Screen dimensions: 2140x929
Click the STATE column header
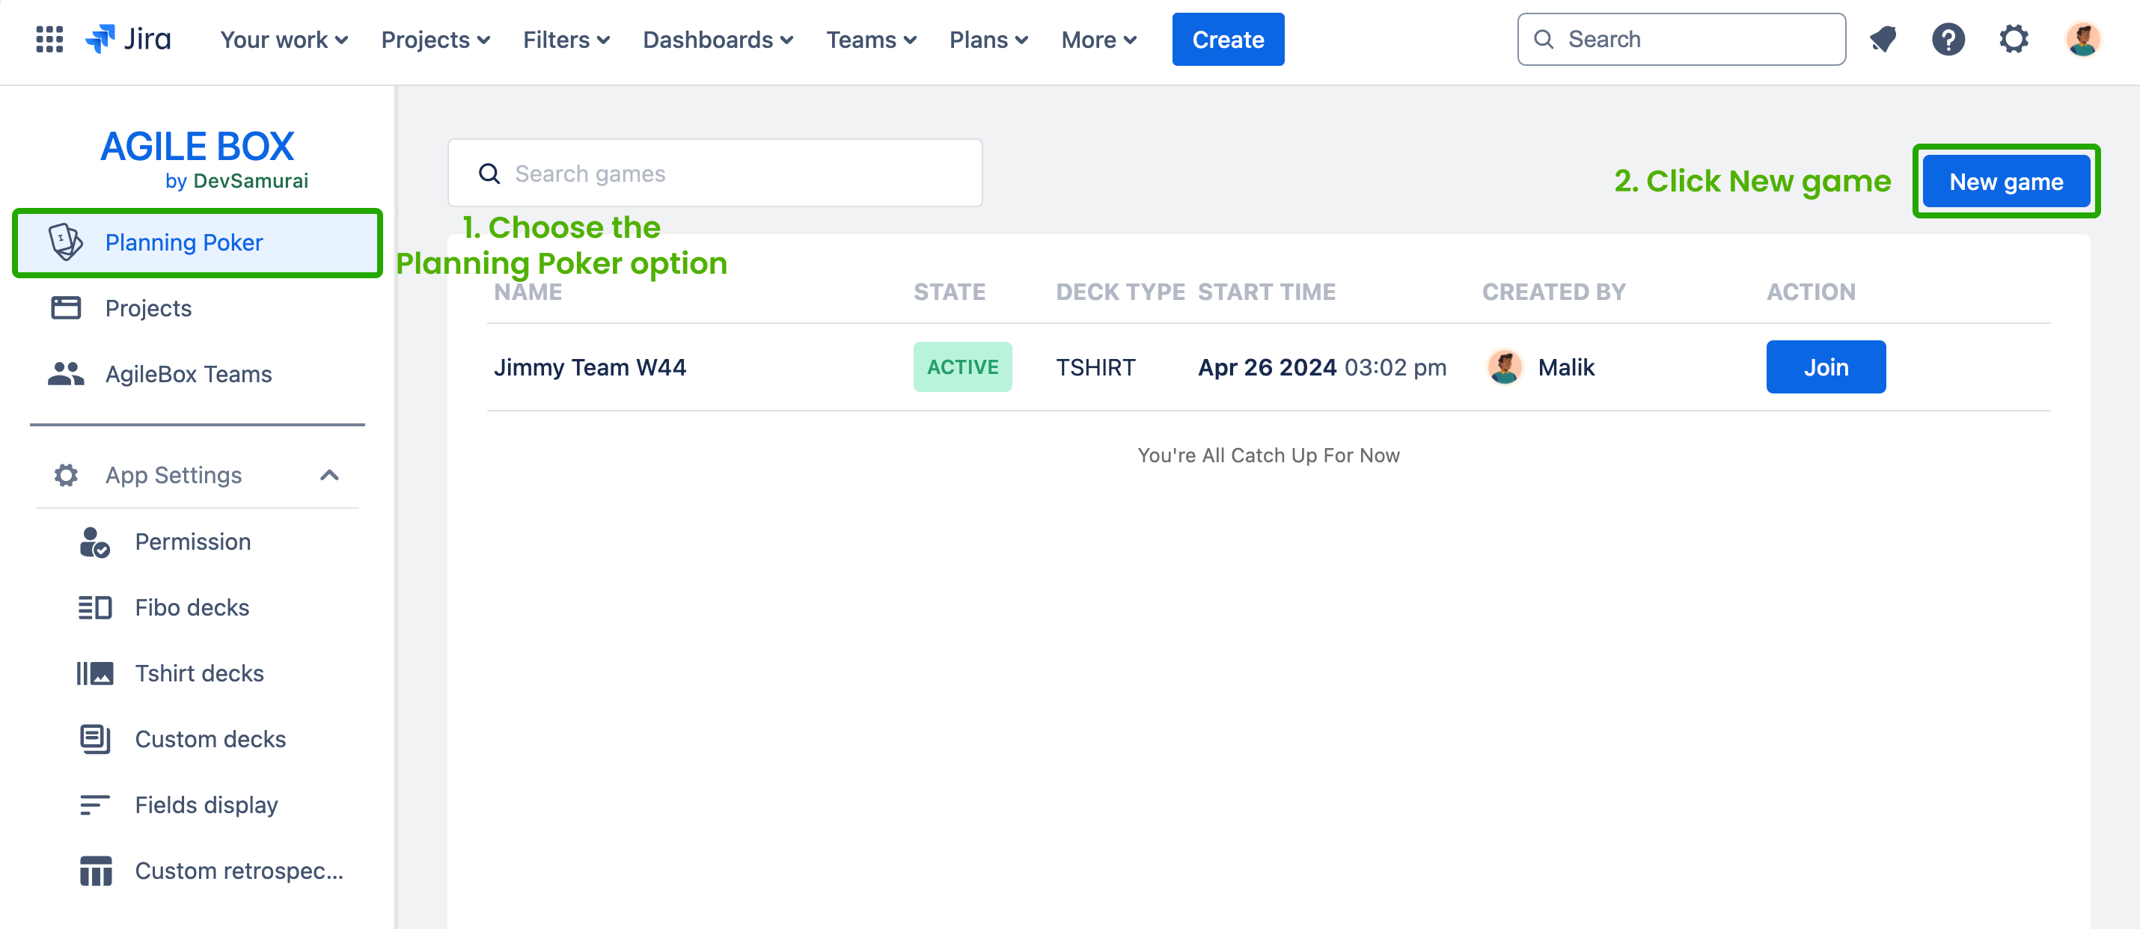[x=950, y=292]
